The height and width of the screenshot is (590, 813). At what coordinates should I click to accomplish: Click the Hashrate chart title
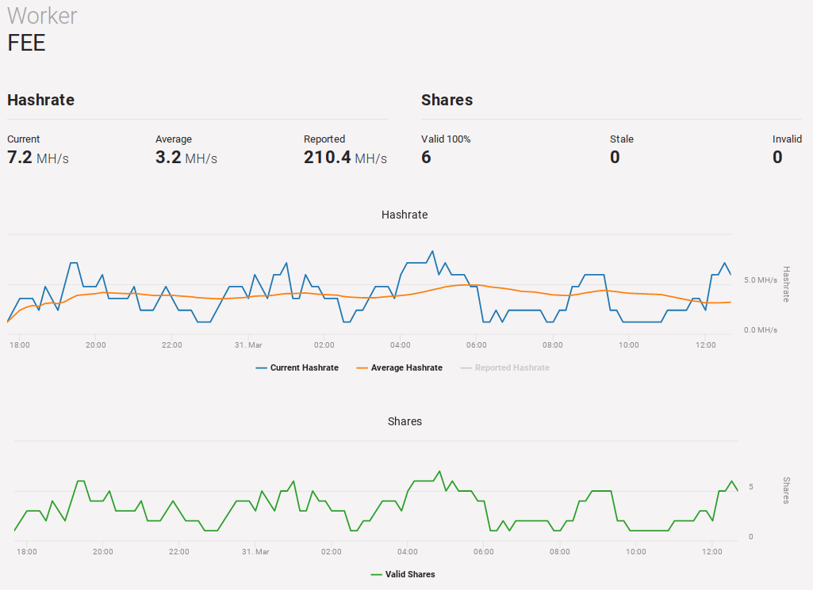point(405,215)
